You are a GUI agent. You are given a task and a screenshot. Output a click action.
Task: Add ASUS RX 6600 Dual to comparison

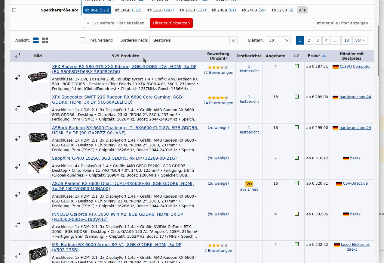point(18,194)
